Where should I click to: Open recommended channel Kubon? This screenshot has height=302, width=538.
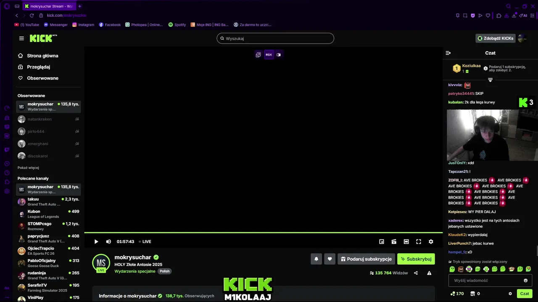click(48, 214)
